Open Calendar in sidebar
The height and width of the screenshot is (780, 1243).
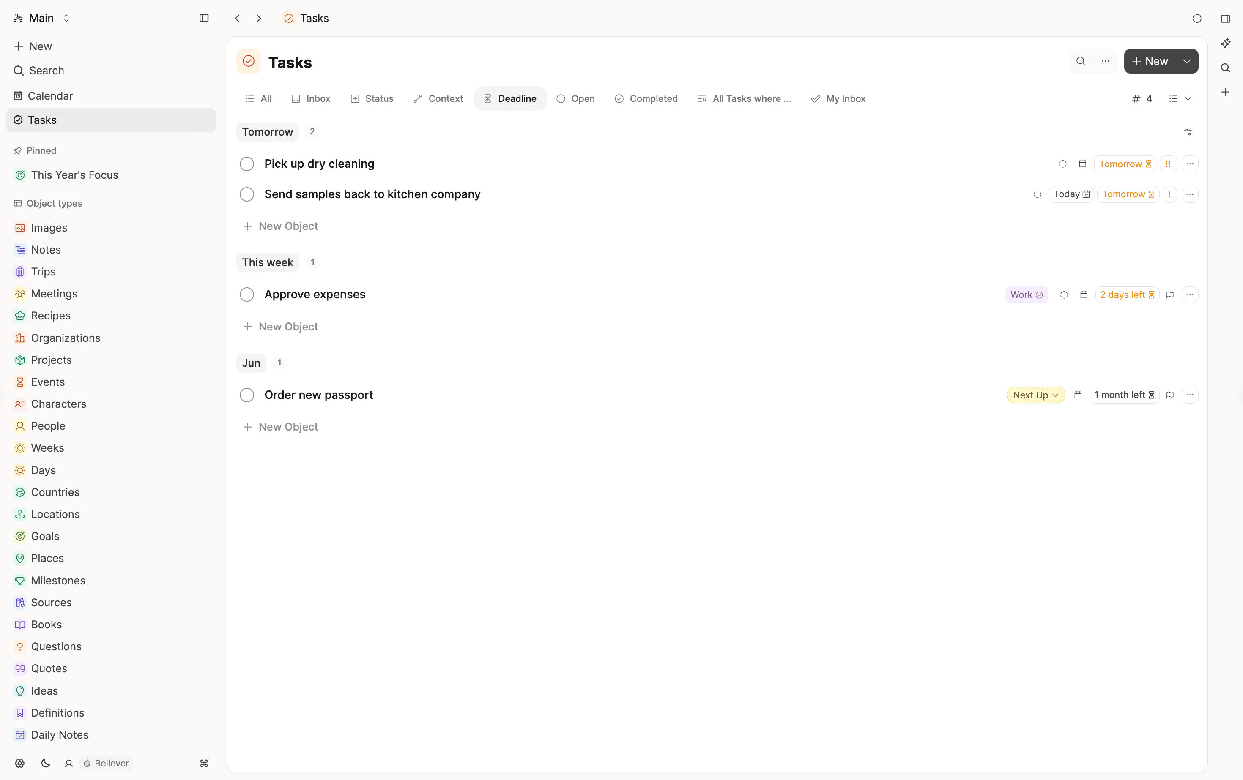coord(50,96)
